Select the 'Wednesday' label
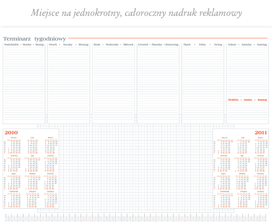The image size is (272, 224). [112, 45]
